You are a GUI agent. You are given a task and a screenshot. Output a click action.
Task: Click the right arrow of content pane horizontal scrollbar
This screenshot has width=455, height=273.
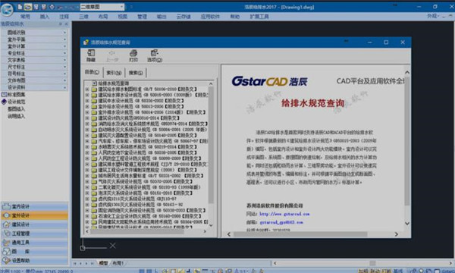click(x=397, y=234)
